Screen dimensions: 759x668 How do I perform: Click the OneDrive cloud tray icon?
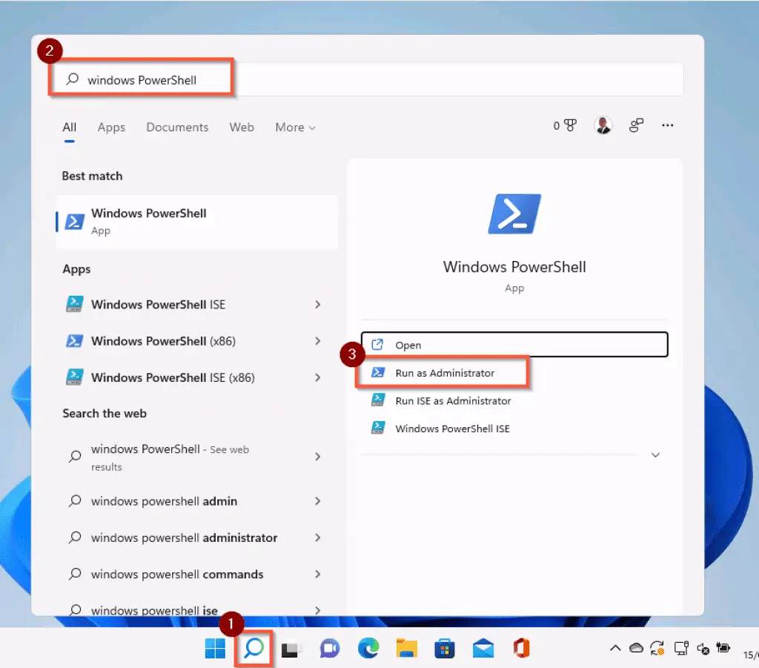pyautogui.click(x=636, y=648)
